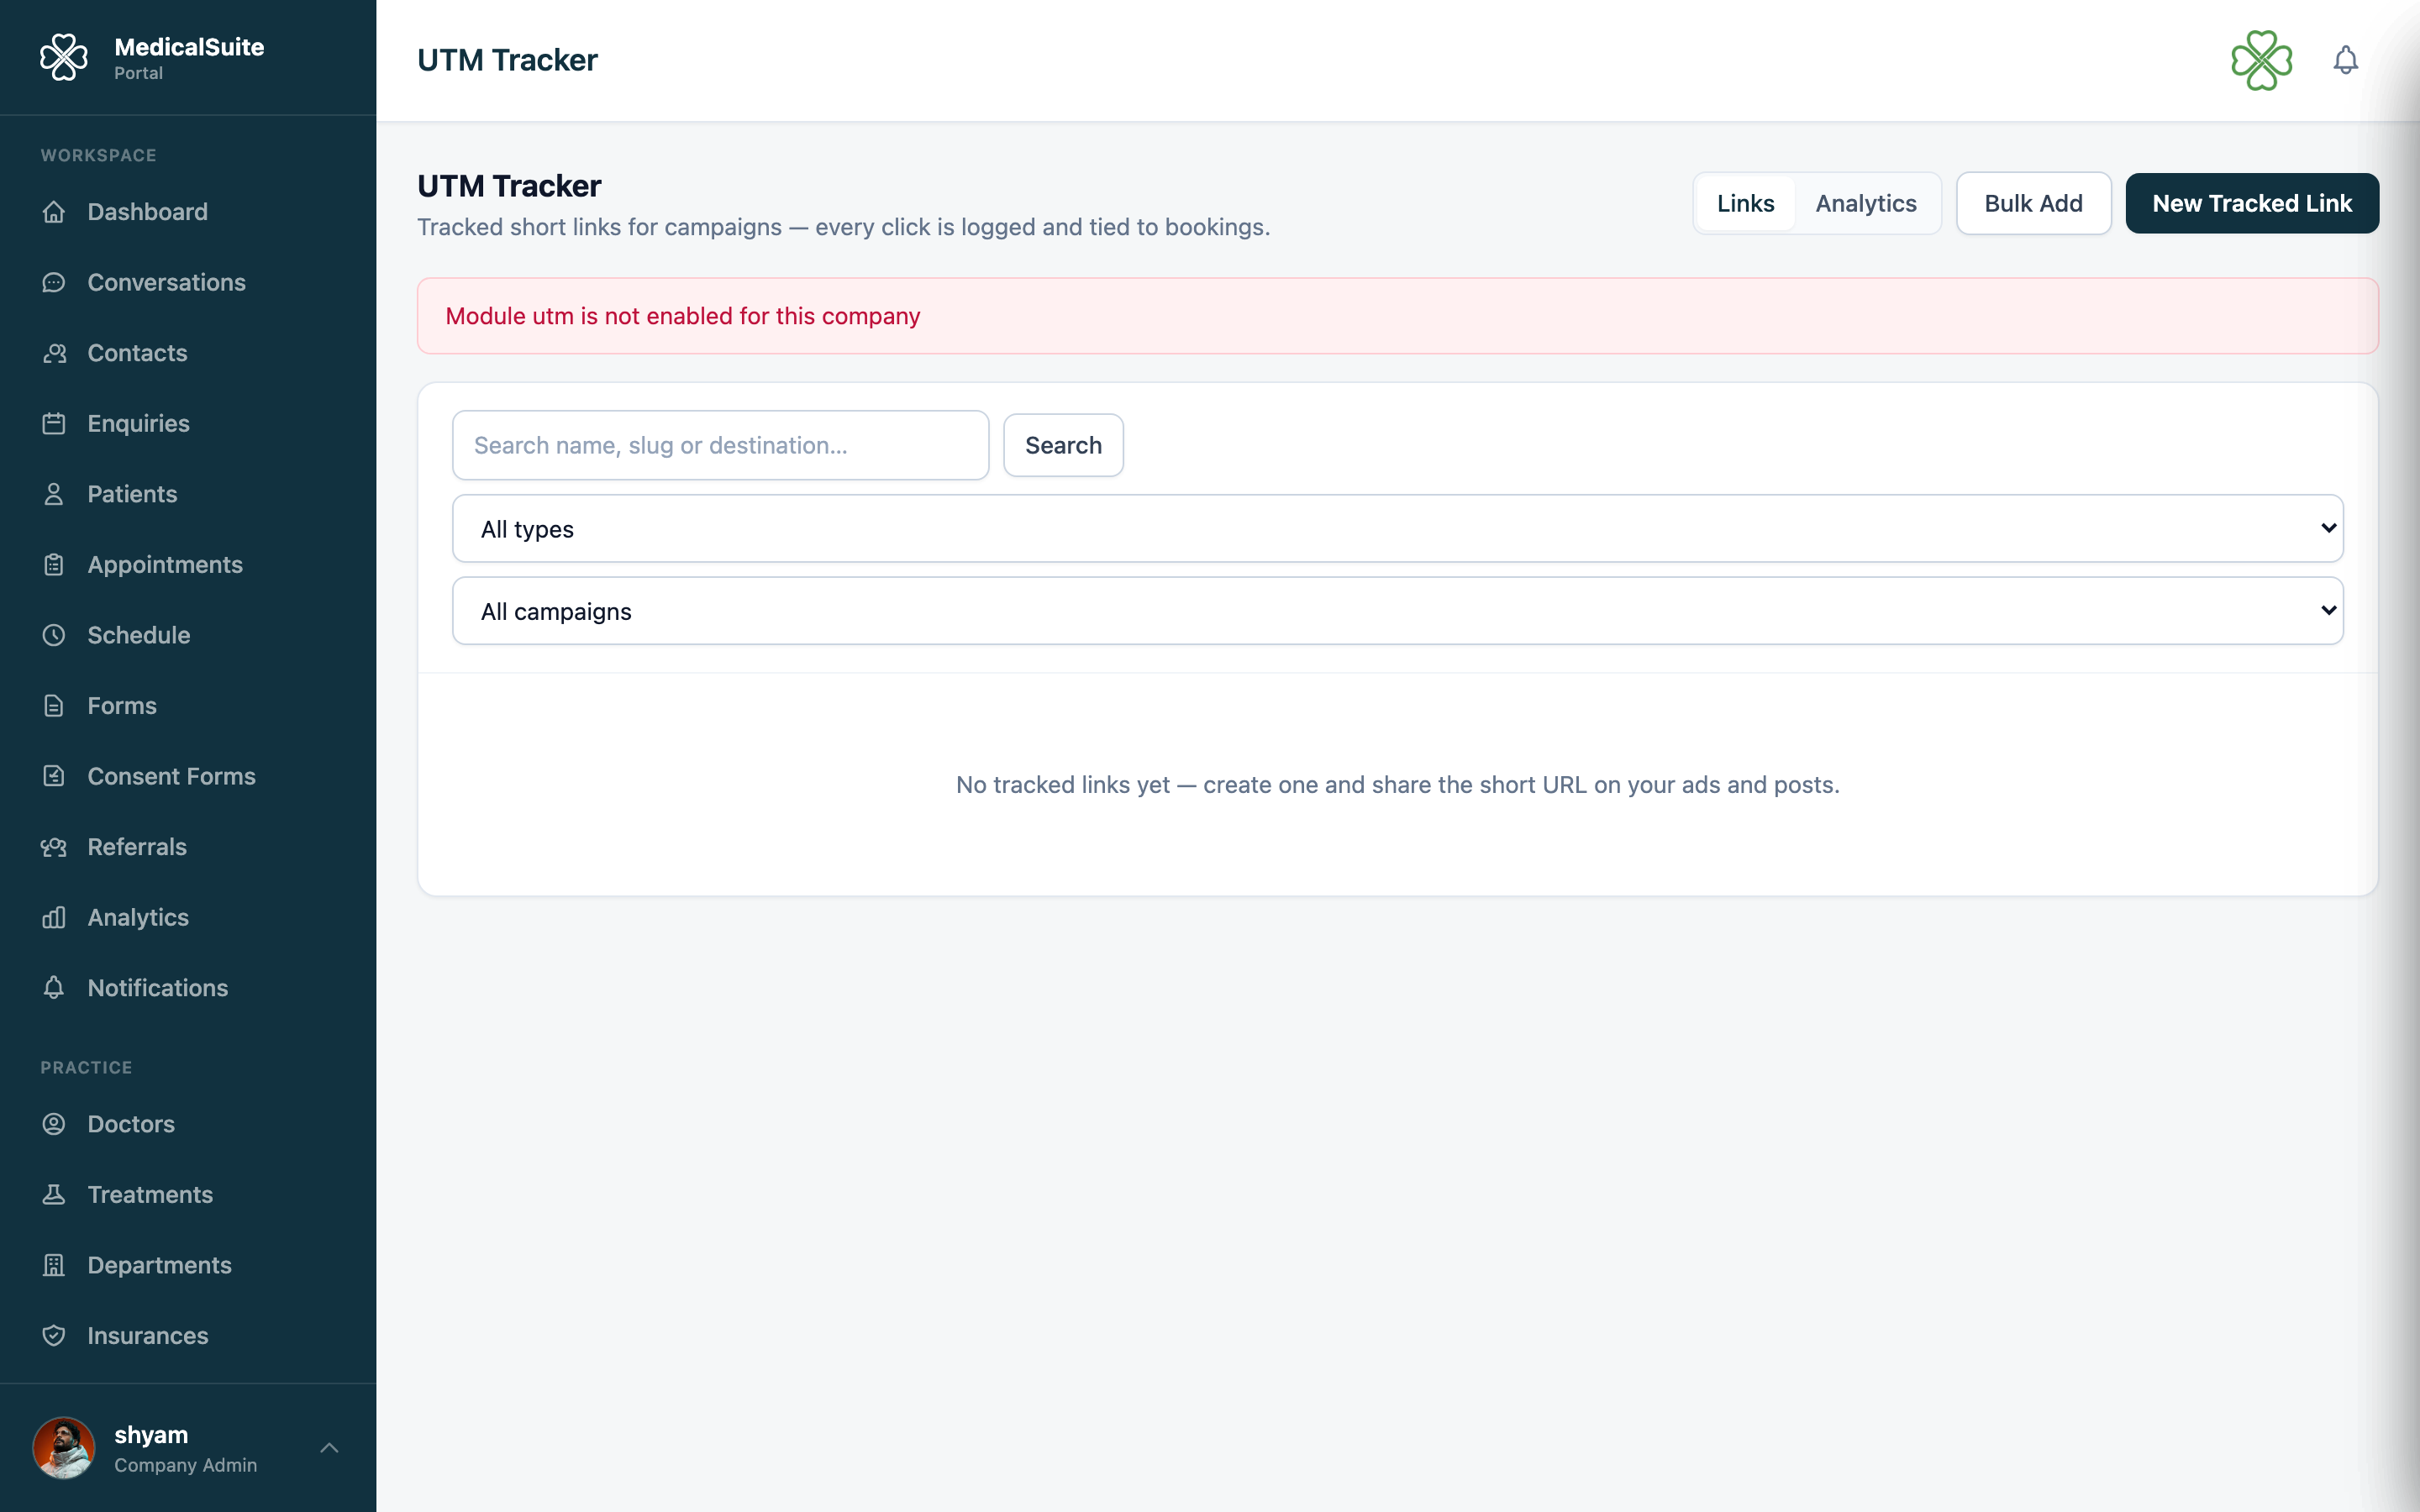Click the Forms document icon

coord(54,706)
